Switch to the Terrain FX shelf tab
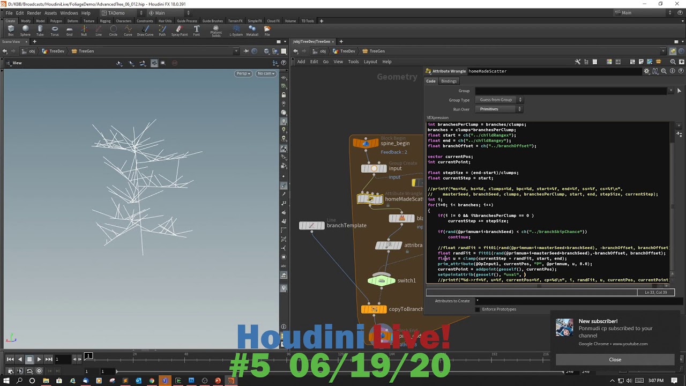This screenshot has height=386, width=686. tap(235, 21)
